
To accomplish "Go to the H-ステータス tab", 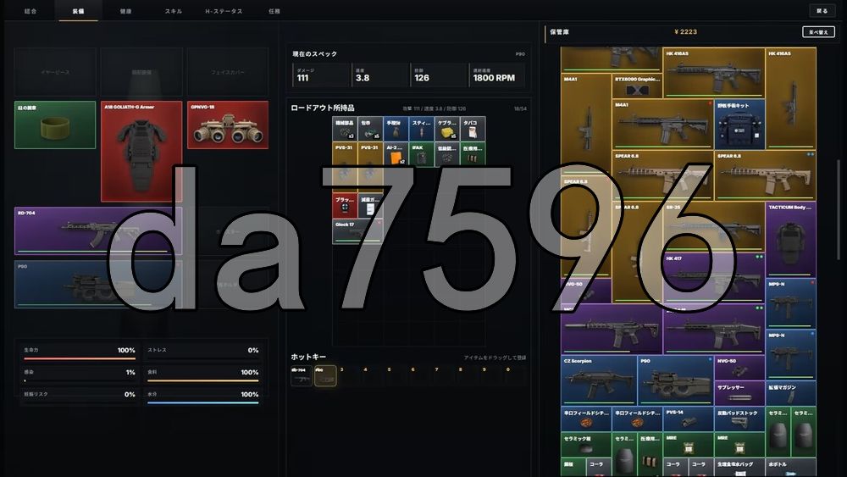I will tap(224, 11).
